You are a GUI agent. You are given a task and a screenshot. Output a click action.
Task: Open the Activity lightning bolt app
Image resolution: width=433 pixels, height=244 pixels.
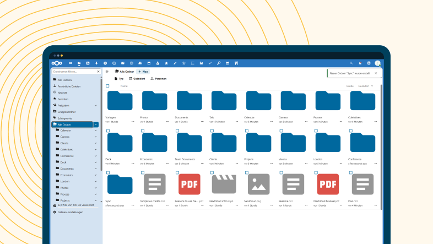coord(96,63)
